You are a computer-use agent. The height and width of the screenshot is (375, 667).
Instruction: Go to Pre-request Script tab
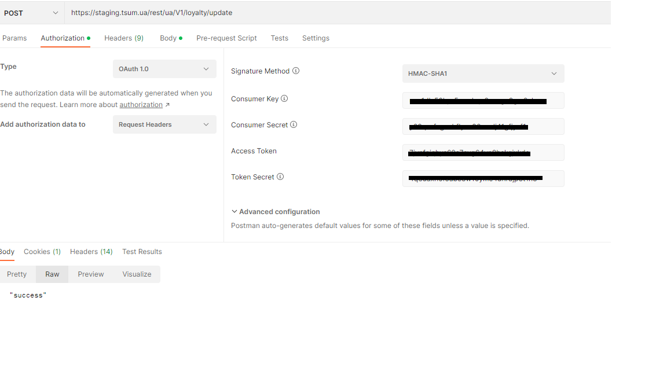click(x=226, y=38)
